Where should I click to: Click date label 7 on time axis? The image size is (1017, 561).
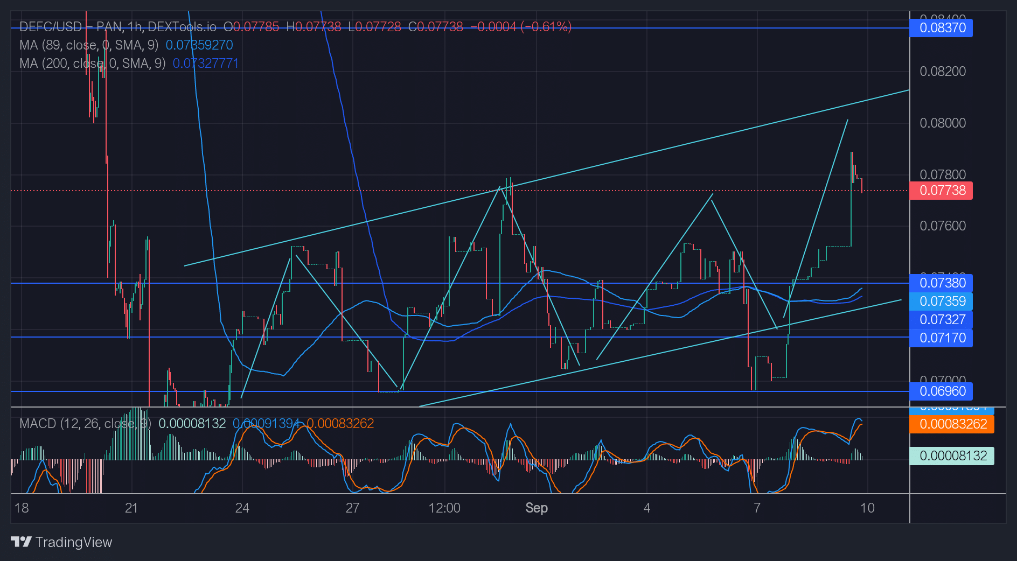757,508
